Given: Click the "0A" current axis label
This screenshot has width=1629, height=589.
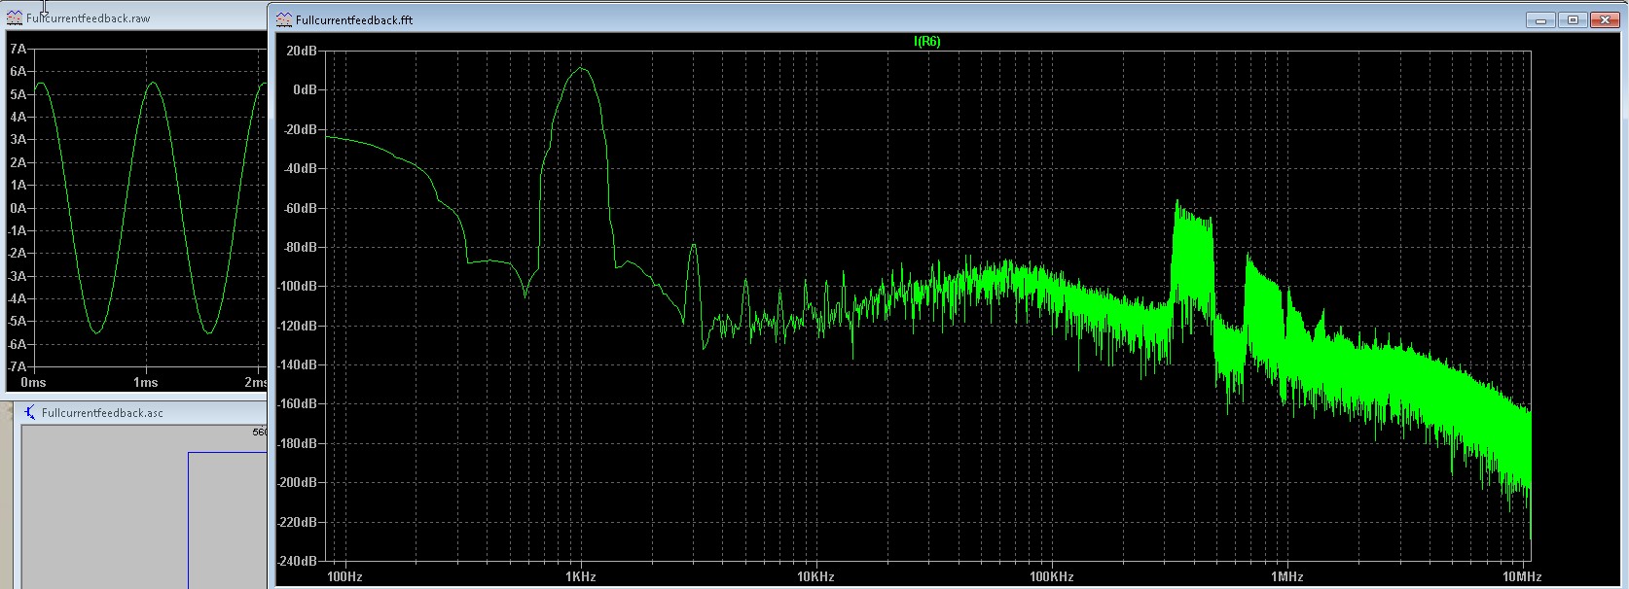Looking at the screenshot, I should 18,208.
